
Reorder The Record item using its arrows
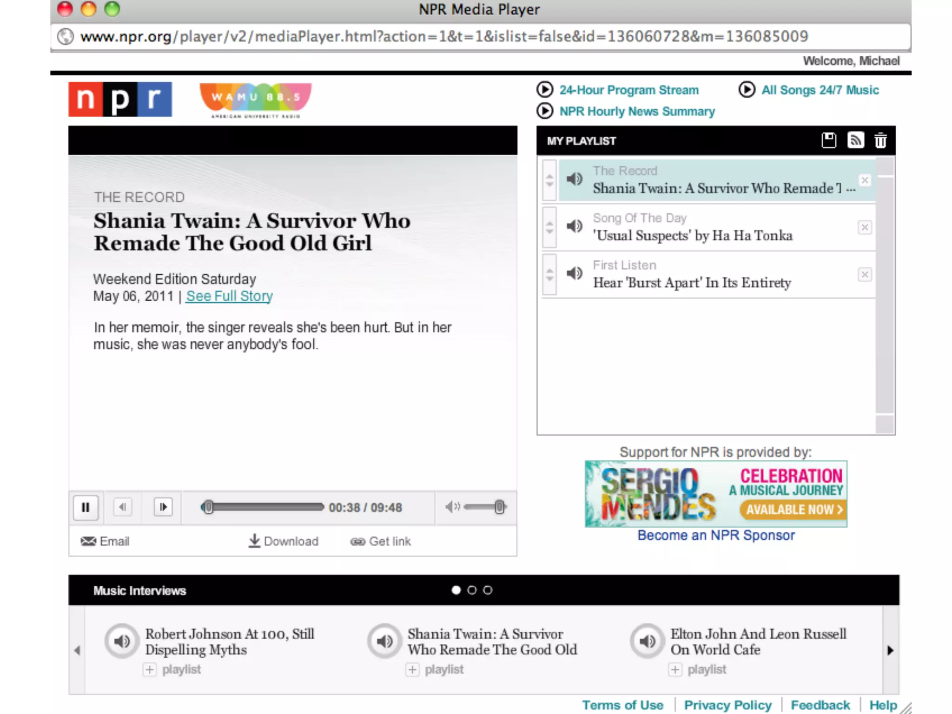(x=549, y=180)
